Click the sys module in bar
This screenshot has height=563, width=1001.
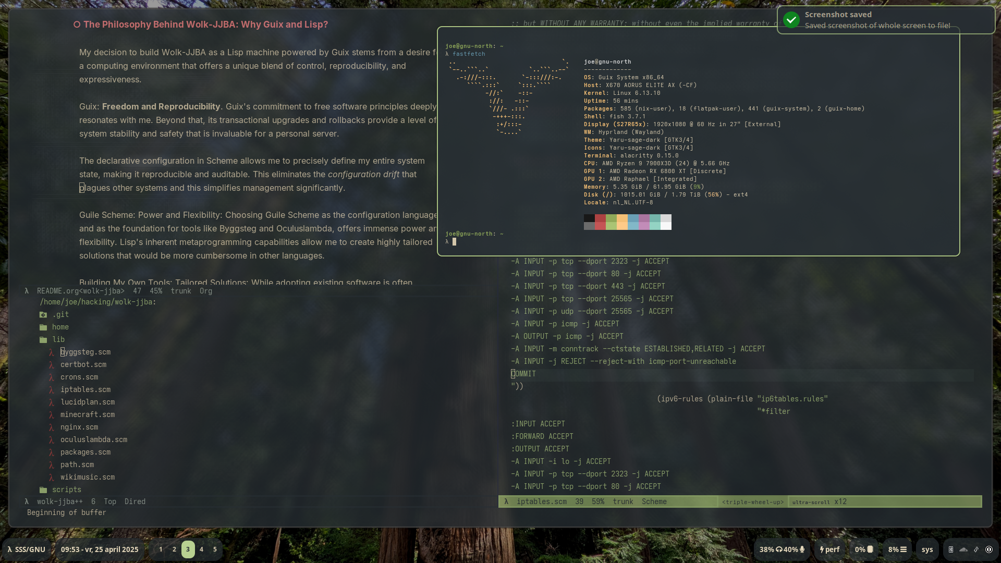[927, 549]
